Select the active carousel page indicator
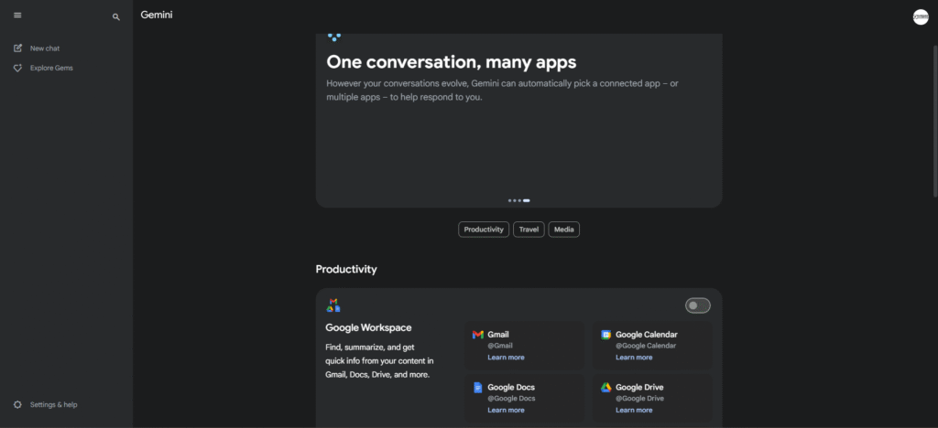Image resolution: width=938 pixels, height=428 pixels. 527,200
